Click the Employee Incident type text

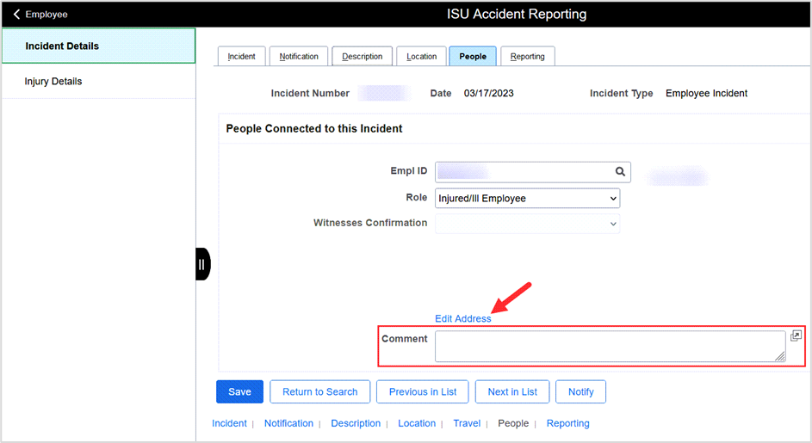(x=706, y=93)
